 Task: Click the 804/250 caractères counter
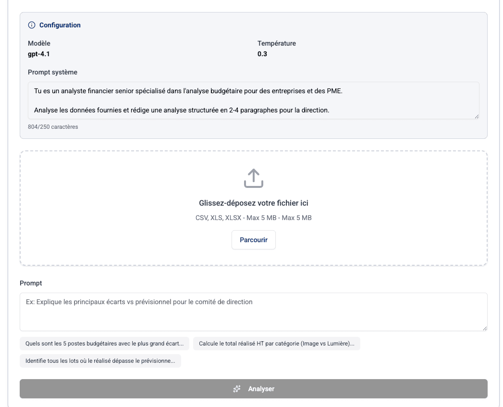[x=53, y=127]
